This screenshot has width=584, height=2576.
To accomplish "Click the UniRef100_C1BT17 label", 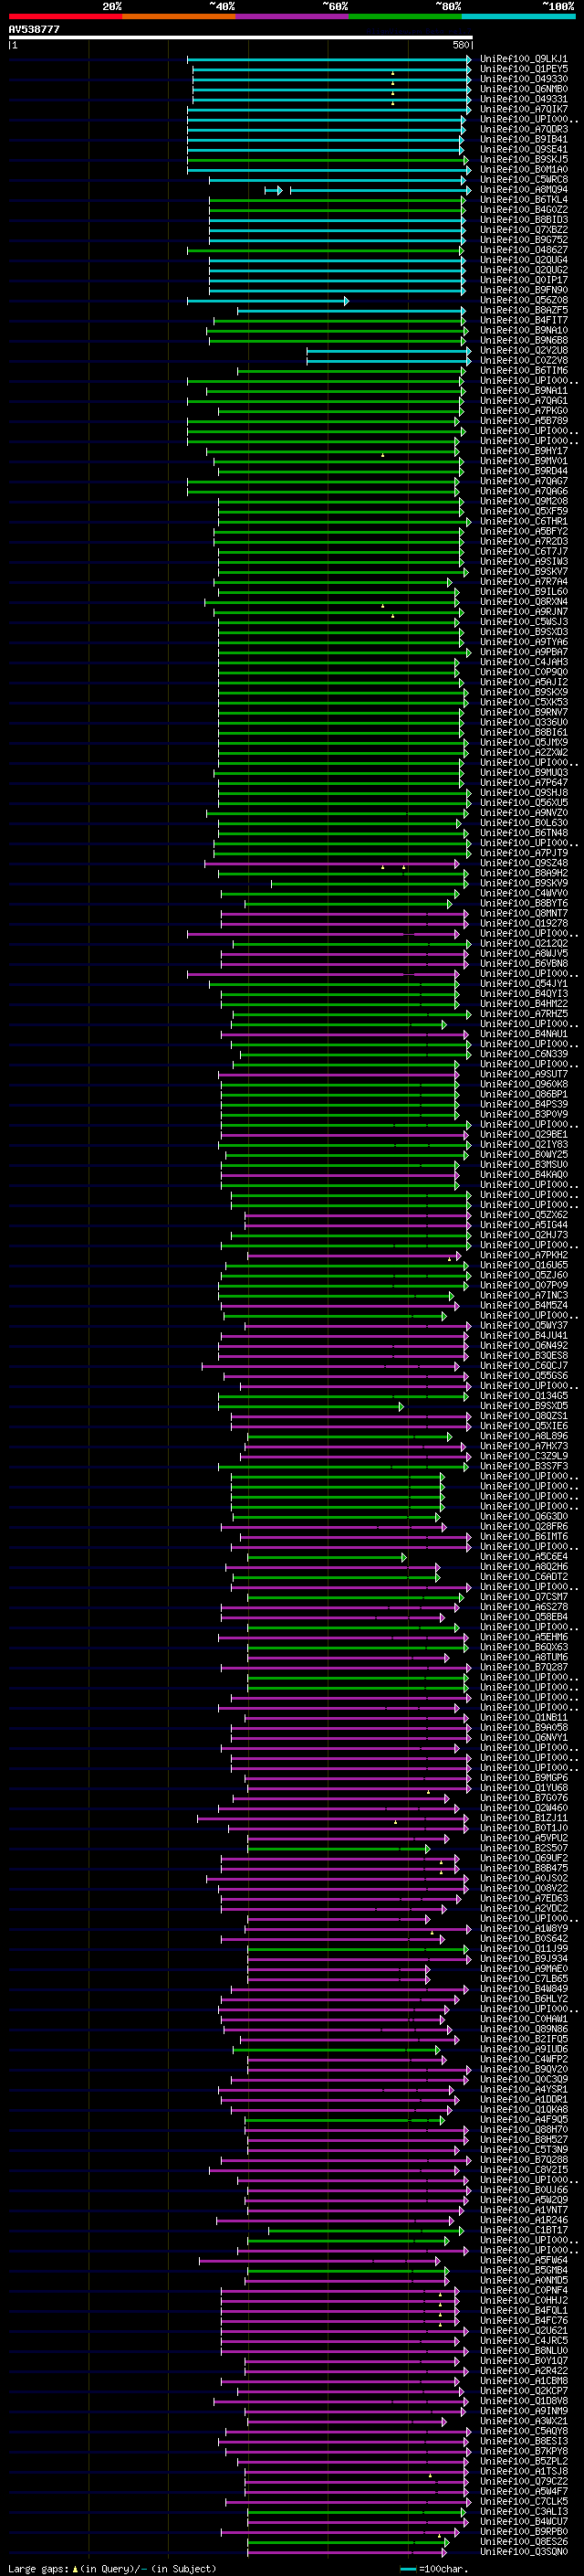I will 523,2230.
